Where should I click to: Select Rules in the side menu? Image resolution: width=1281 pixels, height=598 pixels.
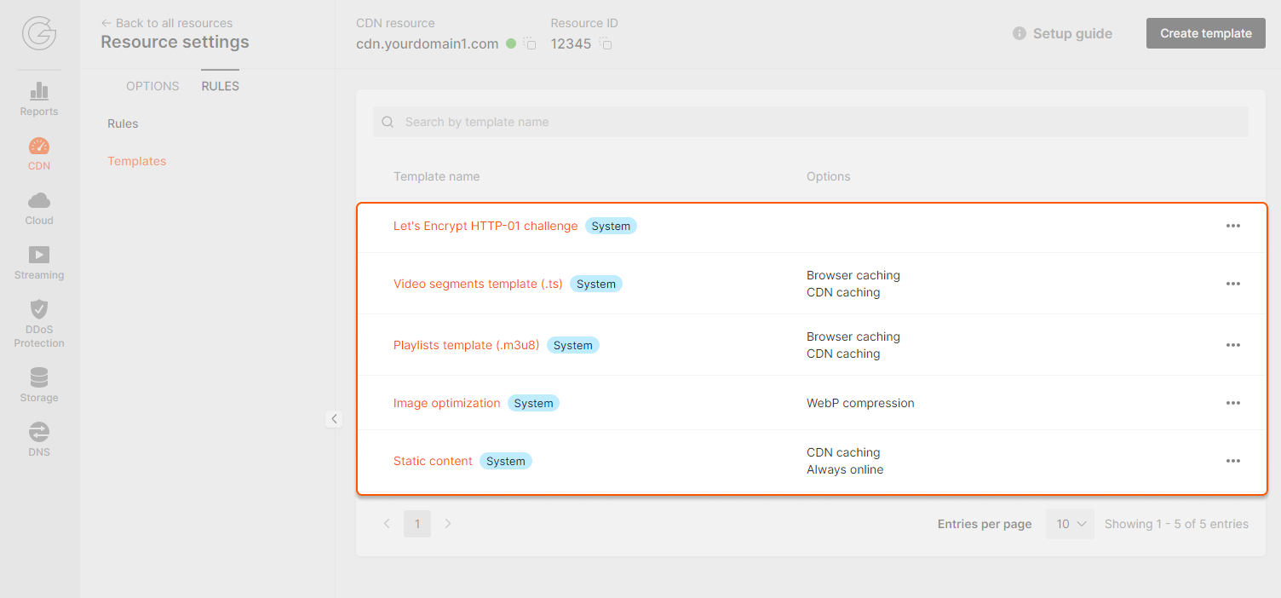123,124
